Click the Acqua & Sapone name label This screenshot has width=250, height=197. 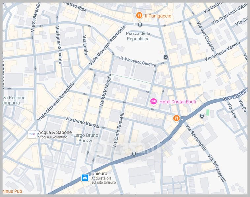click(54, 132)
